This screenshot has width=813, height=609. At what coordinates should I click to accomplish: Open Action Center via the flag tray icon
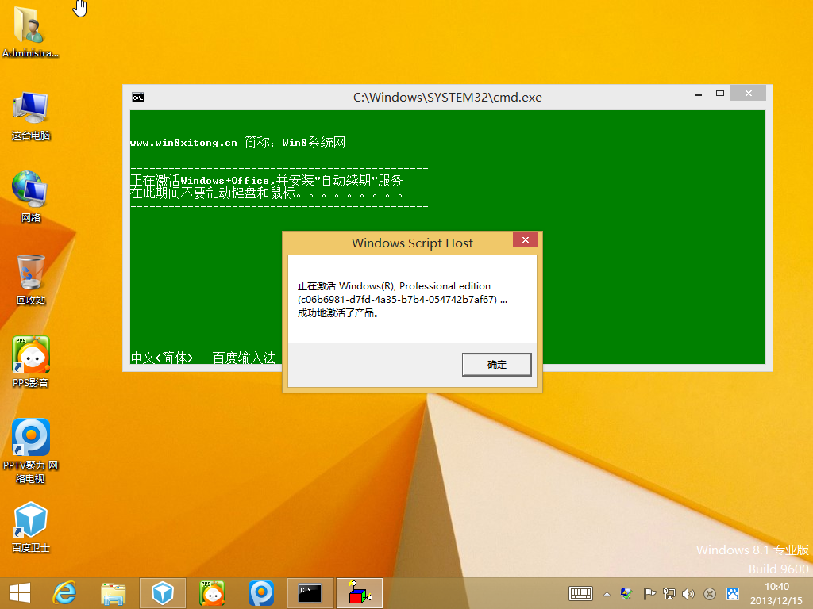click(x=649, y=593)
